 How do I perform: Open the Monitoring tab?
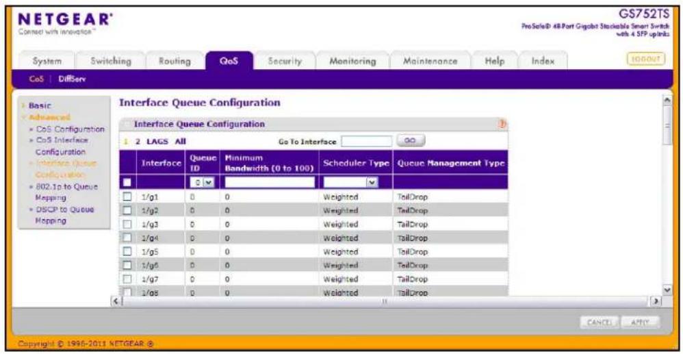[352, 62]
